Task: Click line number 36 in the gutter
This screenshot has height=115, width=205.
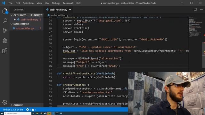Action: [x=50, y=66]
